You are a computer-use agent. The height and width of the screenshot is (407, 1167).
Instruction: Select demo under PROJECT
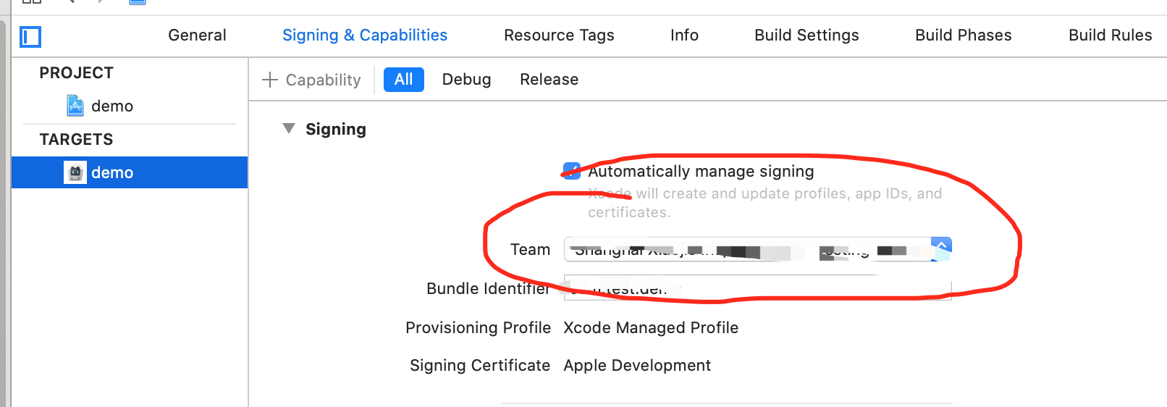tap(130, 106)
